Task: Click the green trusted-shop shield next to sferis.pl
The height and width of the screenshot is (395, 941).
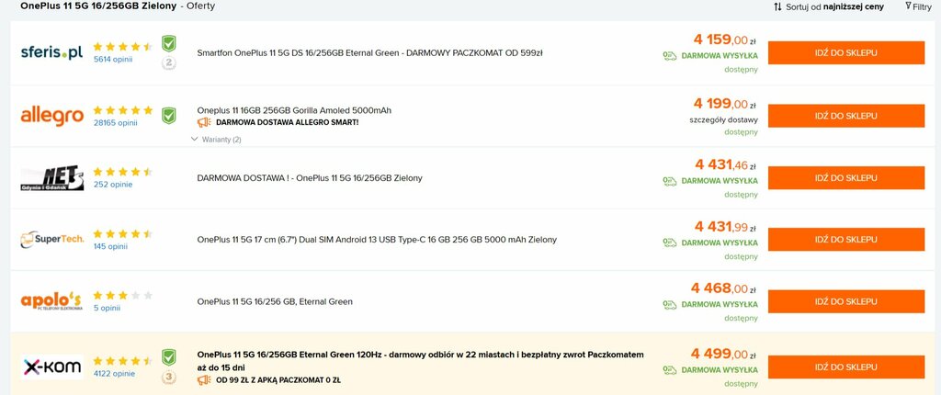Action: coord(169,44)
